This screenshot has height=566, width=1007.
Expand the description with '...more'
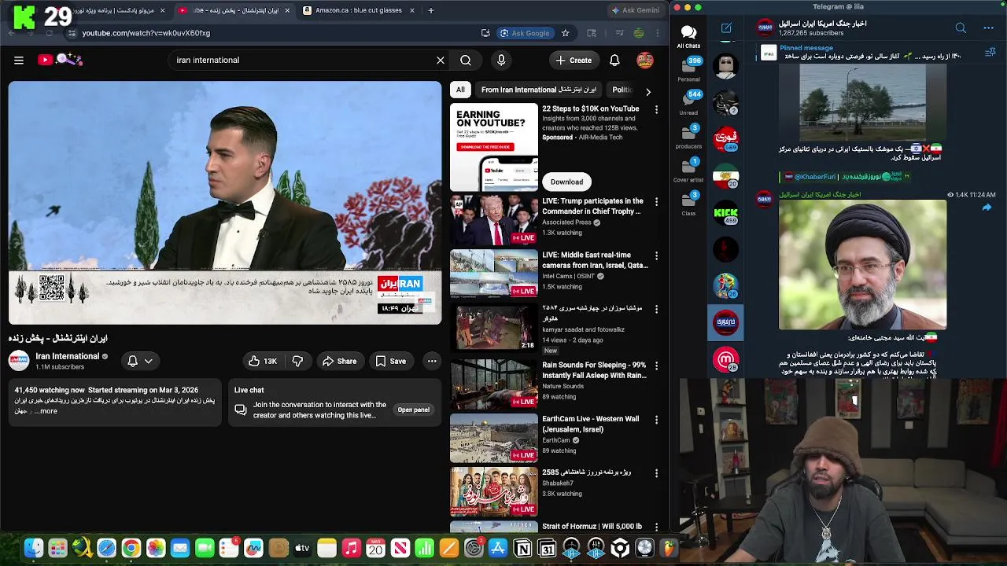tap(48, 411)
